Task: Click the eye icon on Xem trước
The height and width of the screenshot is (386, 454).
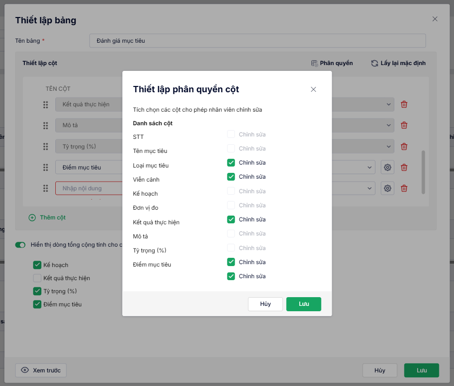Action: (25, 370)
